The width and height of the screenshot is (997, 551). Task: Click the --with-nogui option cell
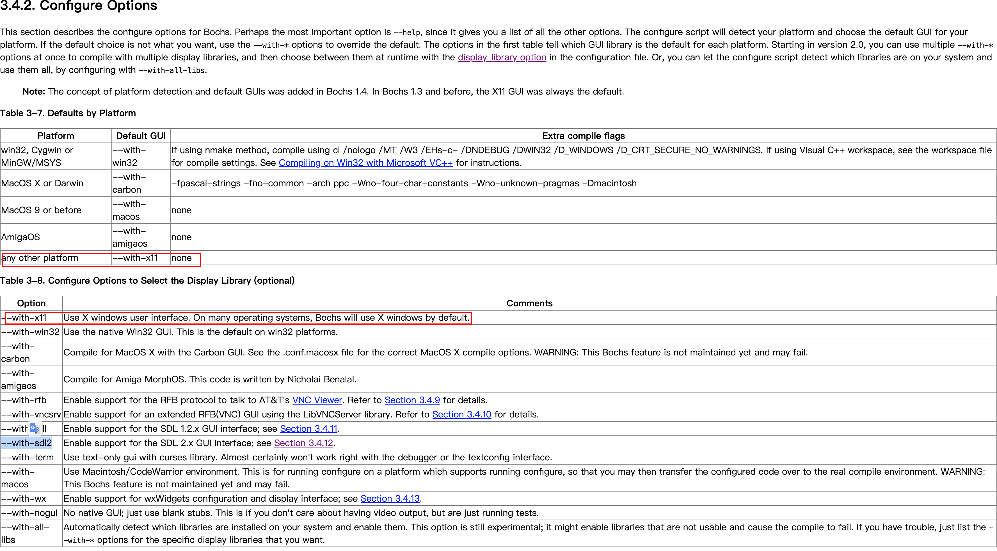pyautogui.click(x=29, y=513)
